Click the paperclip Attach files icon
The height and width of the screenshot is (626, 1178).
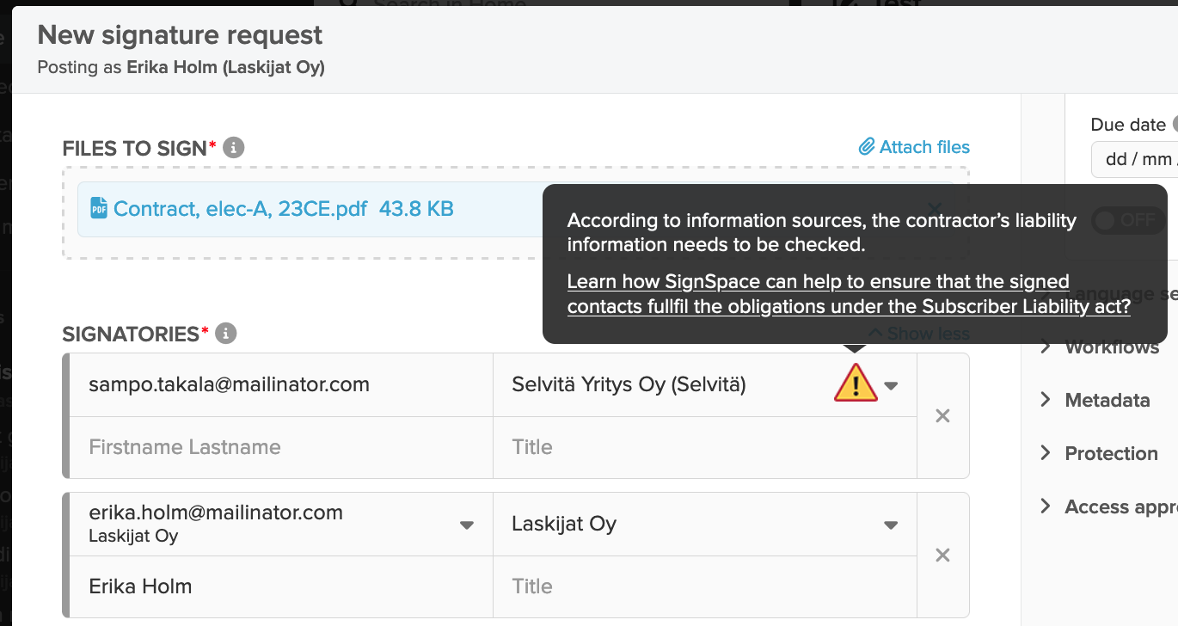[x=867, y=147]
